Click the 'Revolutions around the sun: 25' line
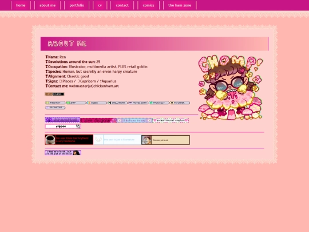Screen dimensions: 309x232 point(73,62)
